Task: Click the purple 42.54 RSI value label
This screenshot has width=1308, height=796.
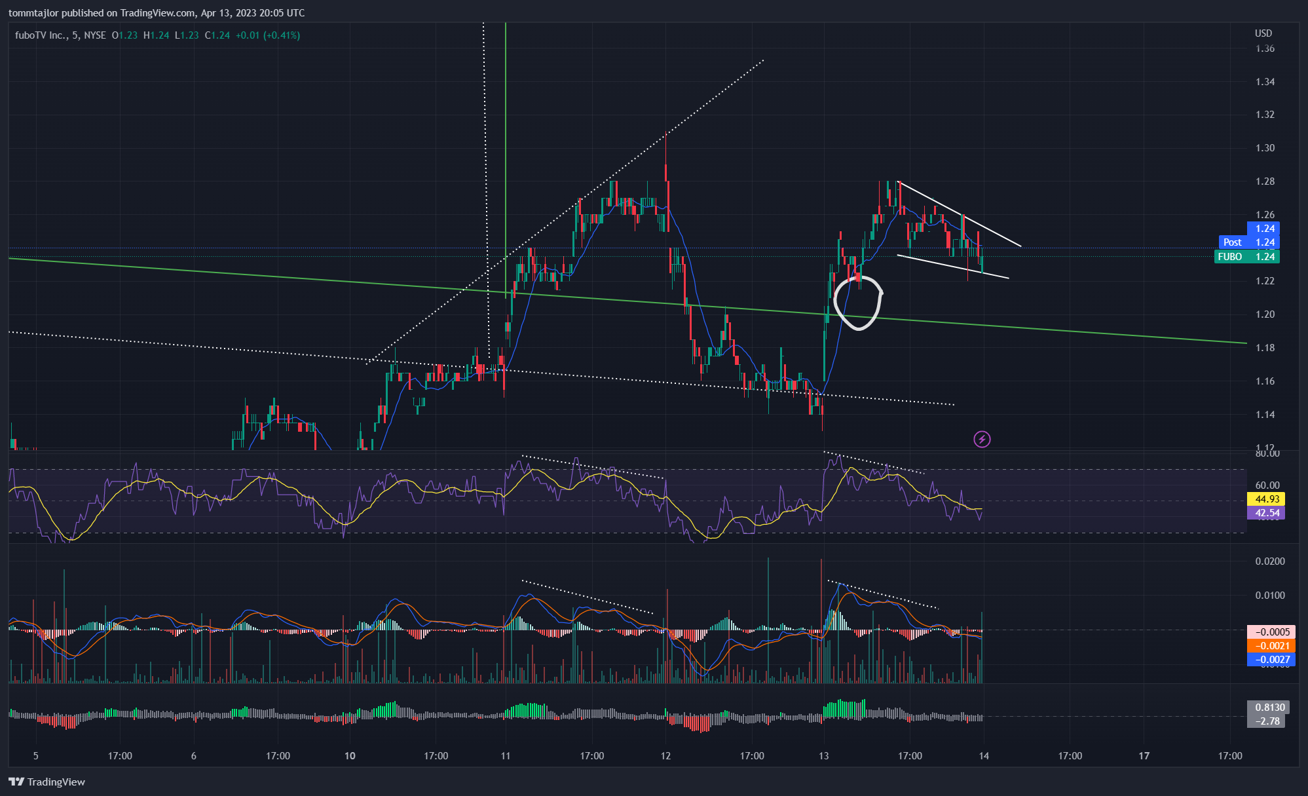Action: [x=1267, y=513]
